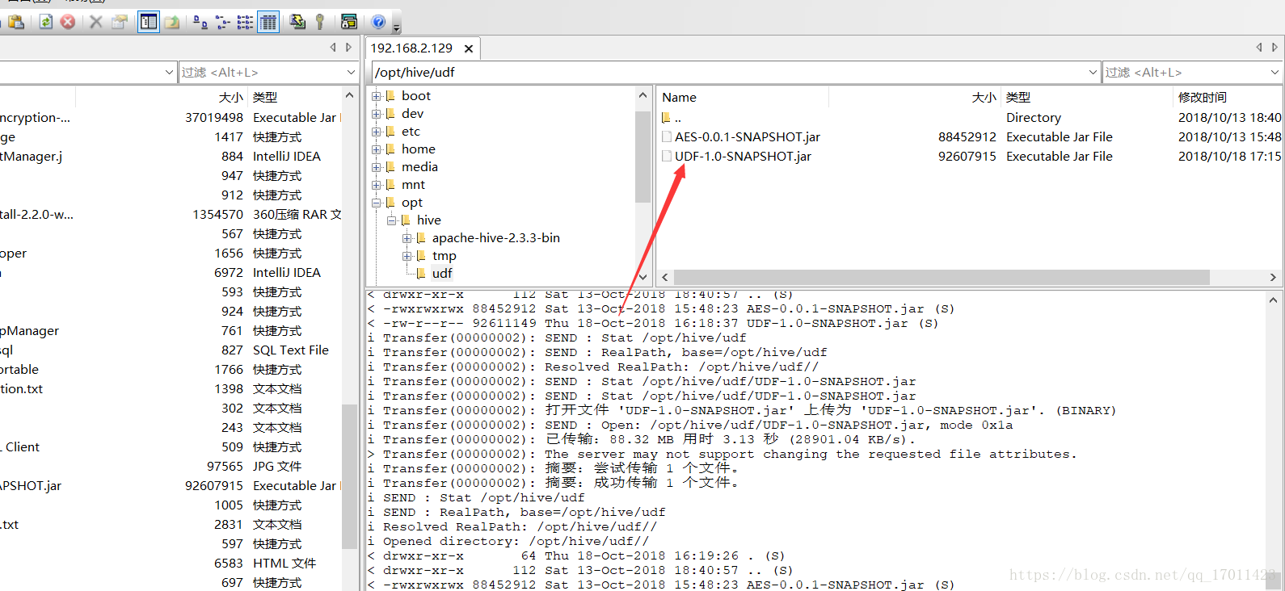Sort local files by 大小 column

(x=162, y=97)
